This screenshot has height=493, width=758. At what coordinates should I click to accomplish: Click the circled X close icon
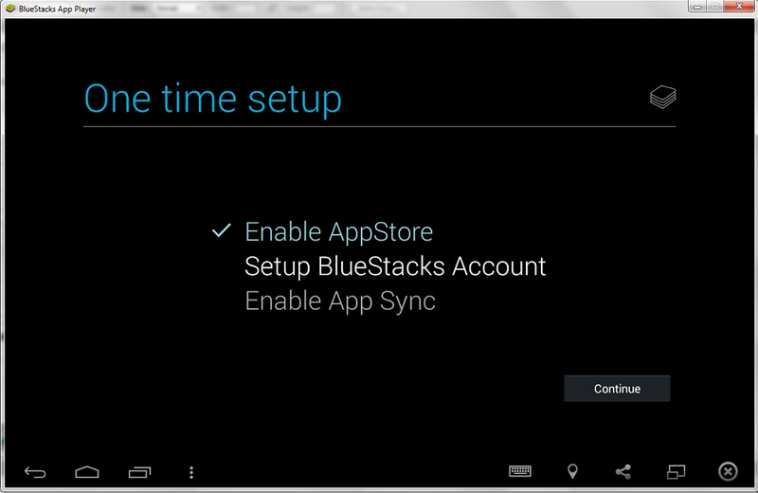tap(728, 471)
